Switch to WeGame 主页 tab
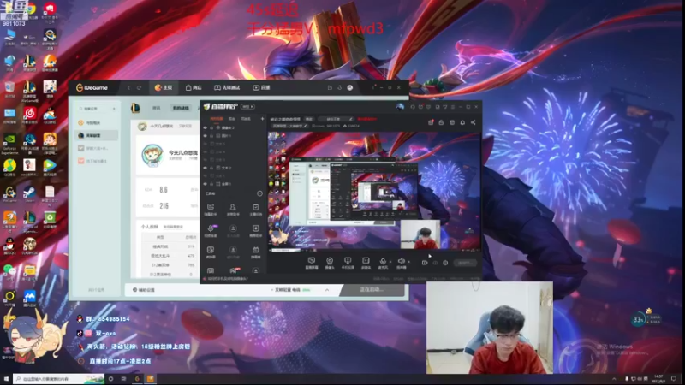Screen dimensions: 685x385 click(x=164, y=88)
